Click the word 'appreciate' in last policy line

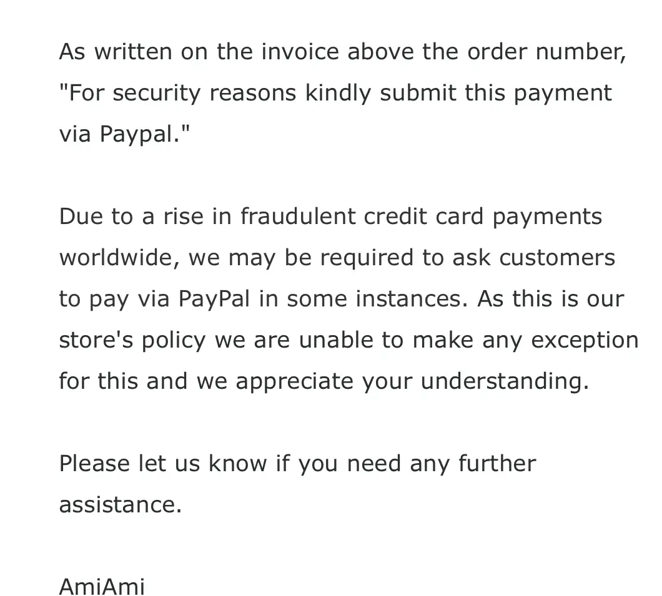[x=294, y=381]
